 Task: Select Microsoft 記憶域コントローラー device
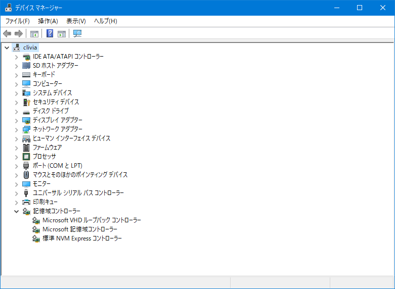coord(80,229)
